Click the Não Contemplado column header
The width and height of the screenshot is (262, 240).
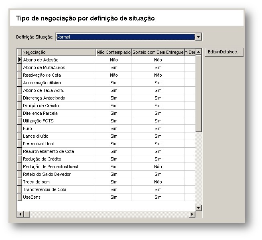(x=114, y=52)
